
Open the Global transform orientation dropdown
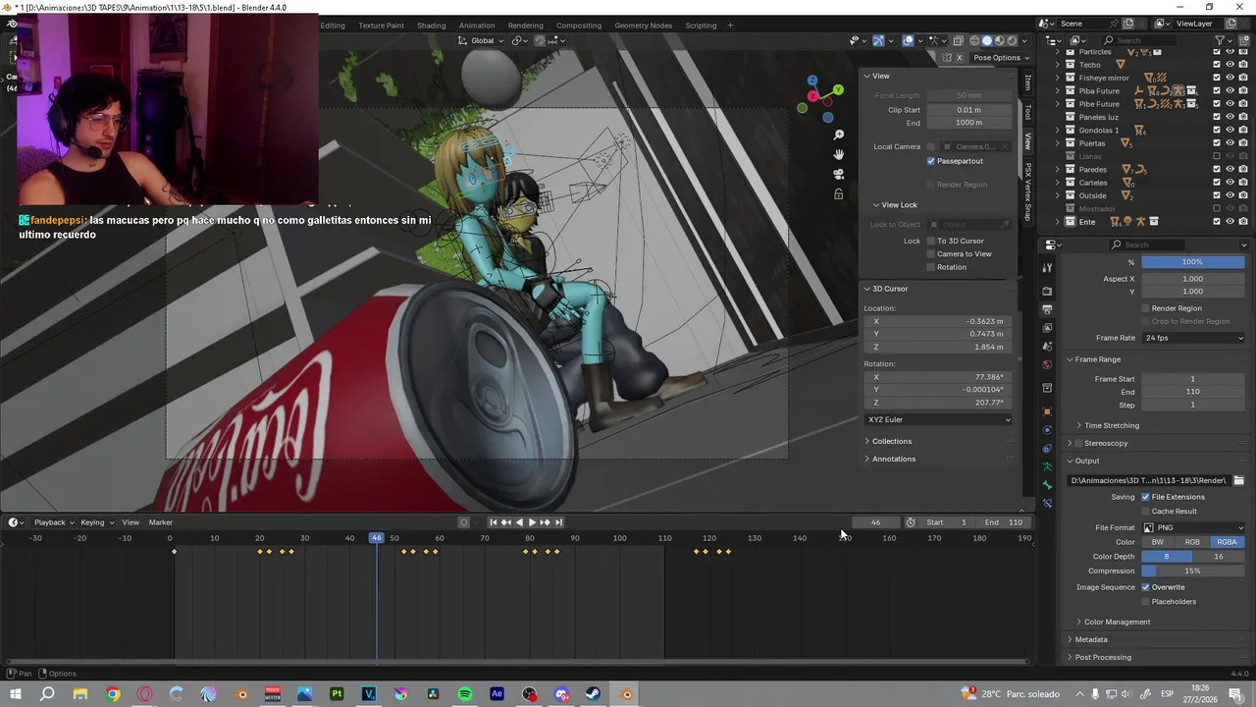(481, 40)
